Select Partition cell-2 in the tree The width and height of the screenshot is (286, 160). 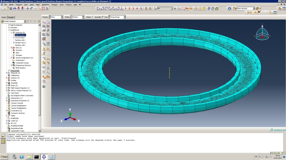20,46
